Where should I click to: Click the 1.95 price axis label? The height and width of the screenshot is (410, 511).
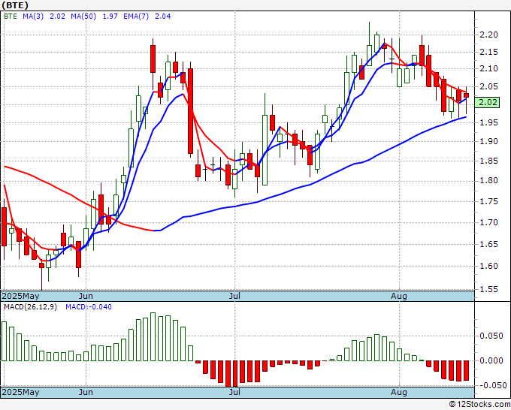click(x=488, y=122)
